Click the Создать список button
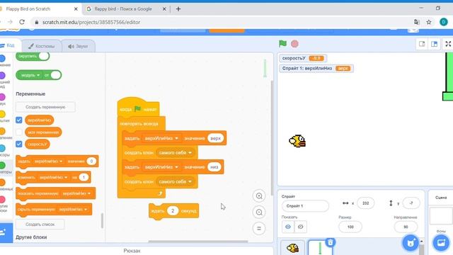This screenshot has width=453, height=255. (40, 225)
